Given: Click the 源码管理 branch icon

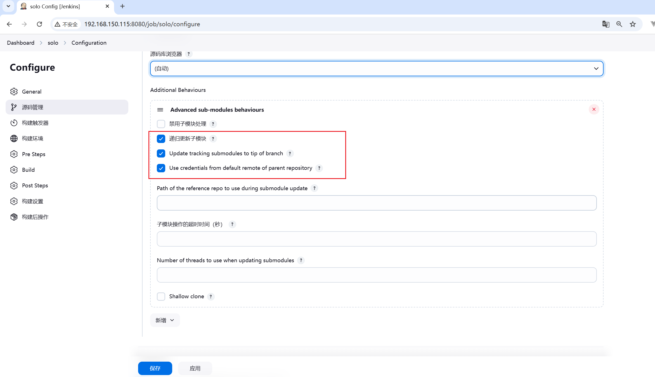Looking at the screenshot, I should pos(14,107).
